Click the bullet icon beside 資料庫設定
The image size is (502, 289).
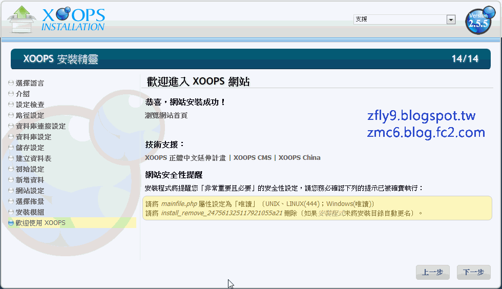pyautogui.click(x=11, y=137)
